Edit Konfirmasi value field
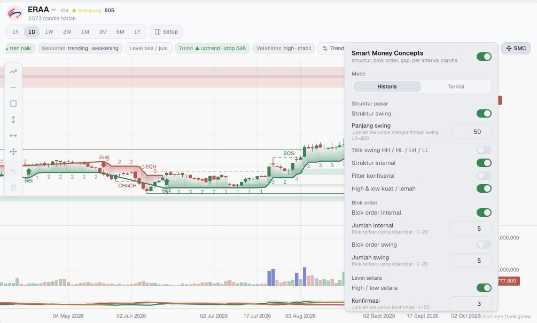This screenshot has height=323, width=537. (x=470, y=304)
